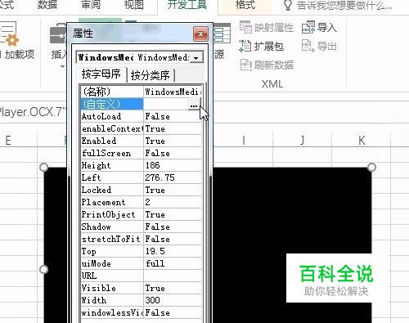This screenshot has height=323, width=409.
Task: Click the 源 XML source icon
Action: 222,34
